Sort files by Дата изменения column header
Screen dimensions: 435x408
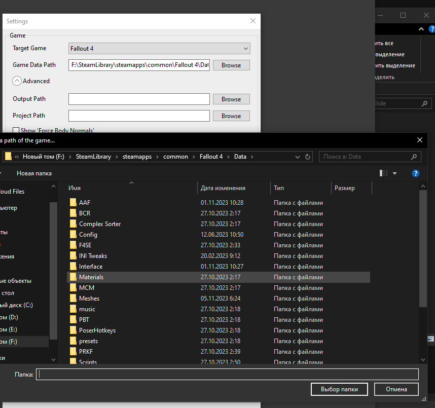click(223, 188)
